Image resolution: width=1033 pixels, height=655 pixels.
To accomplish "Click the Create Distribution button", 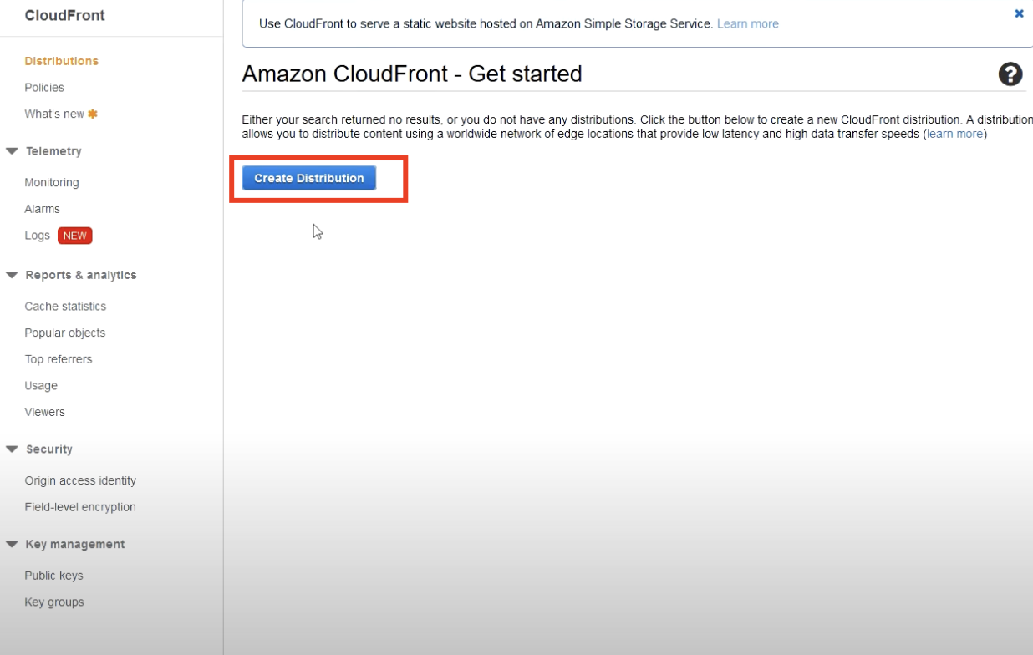I will [309, 178].
